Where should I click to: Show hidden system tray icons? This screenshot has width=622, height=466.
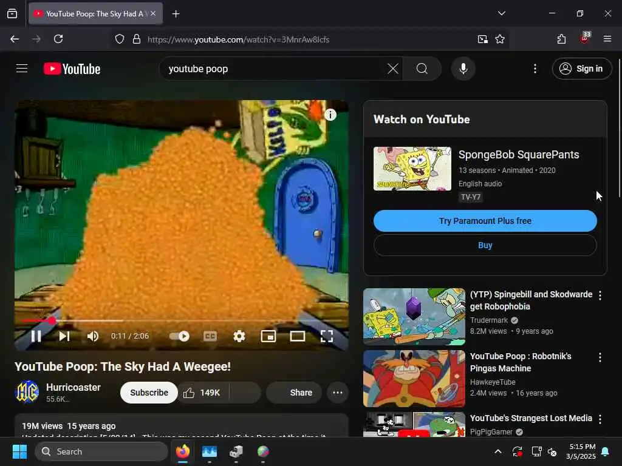(x=498, y=451)
